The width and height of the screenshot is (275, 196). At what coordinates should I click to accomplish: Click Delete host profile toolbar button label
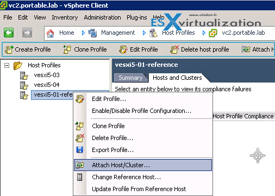(205, 49)
